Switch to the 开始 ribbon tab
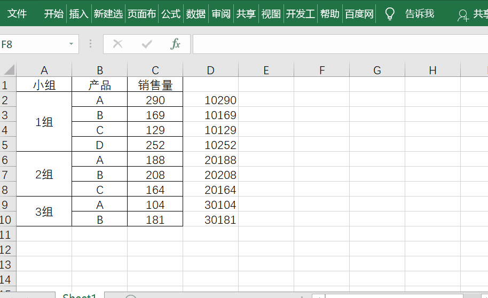The image size is (488, 298). click(53, 14)
